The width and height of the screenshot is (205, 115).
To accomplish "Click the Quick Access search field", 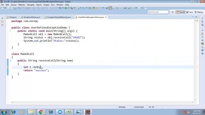I will pos(158,12).
